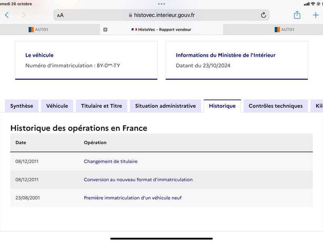Open the Titulaire et Titre tab
Screen dimensions: 323x242
point(102,106)
